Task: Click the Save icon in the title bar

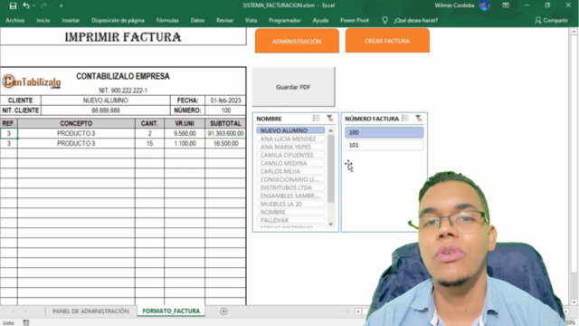Action: click(x=13, y=5)
